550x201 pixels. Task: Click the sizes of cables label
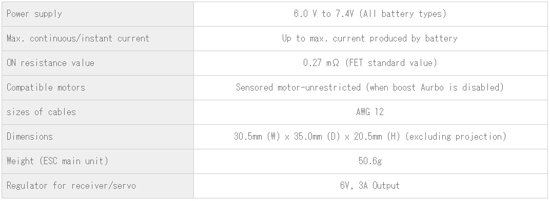[x=41, y=112]
